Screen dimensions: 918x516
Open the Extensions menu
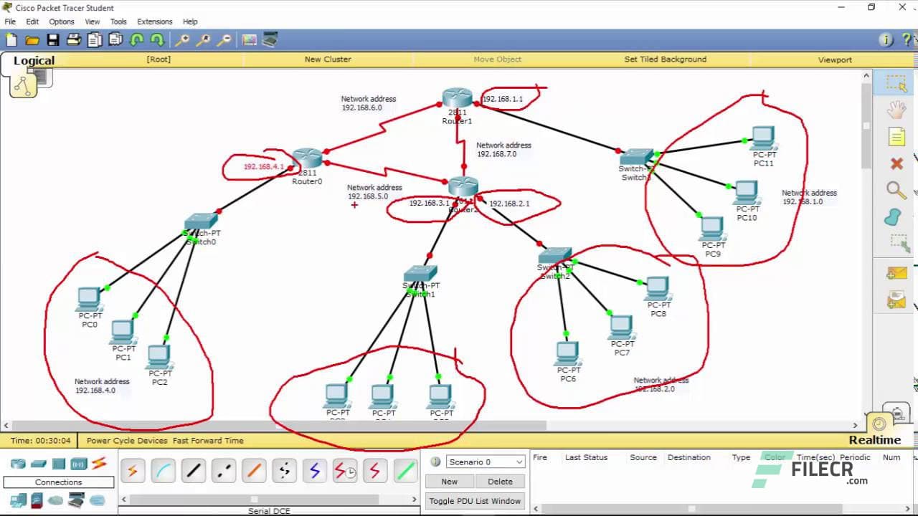155,21
